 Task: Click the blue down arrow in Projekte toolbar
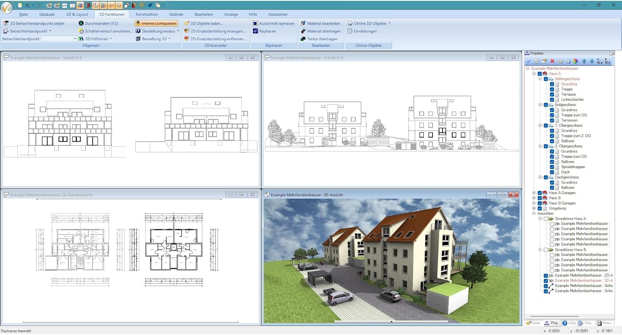pos(592,61)
